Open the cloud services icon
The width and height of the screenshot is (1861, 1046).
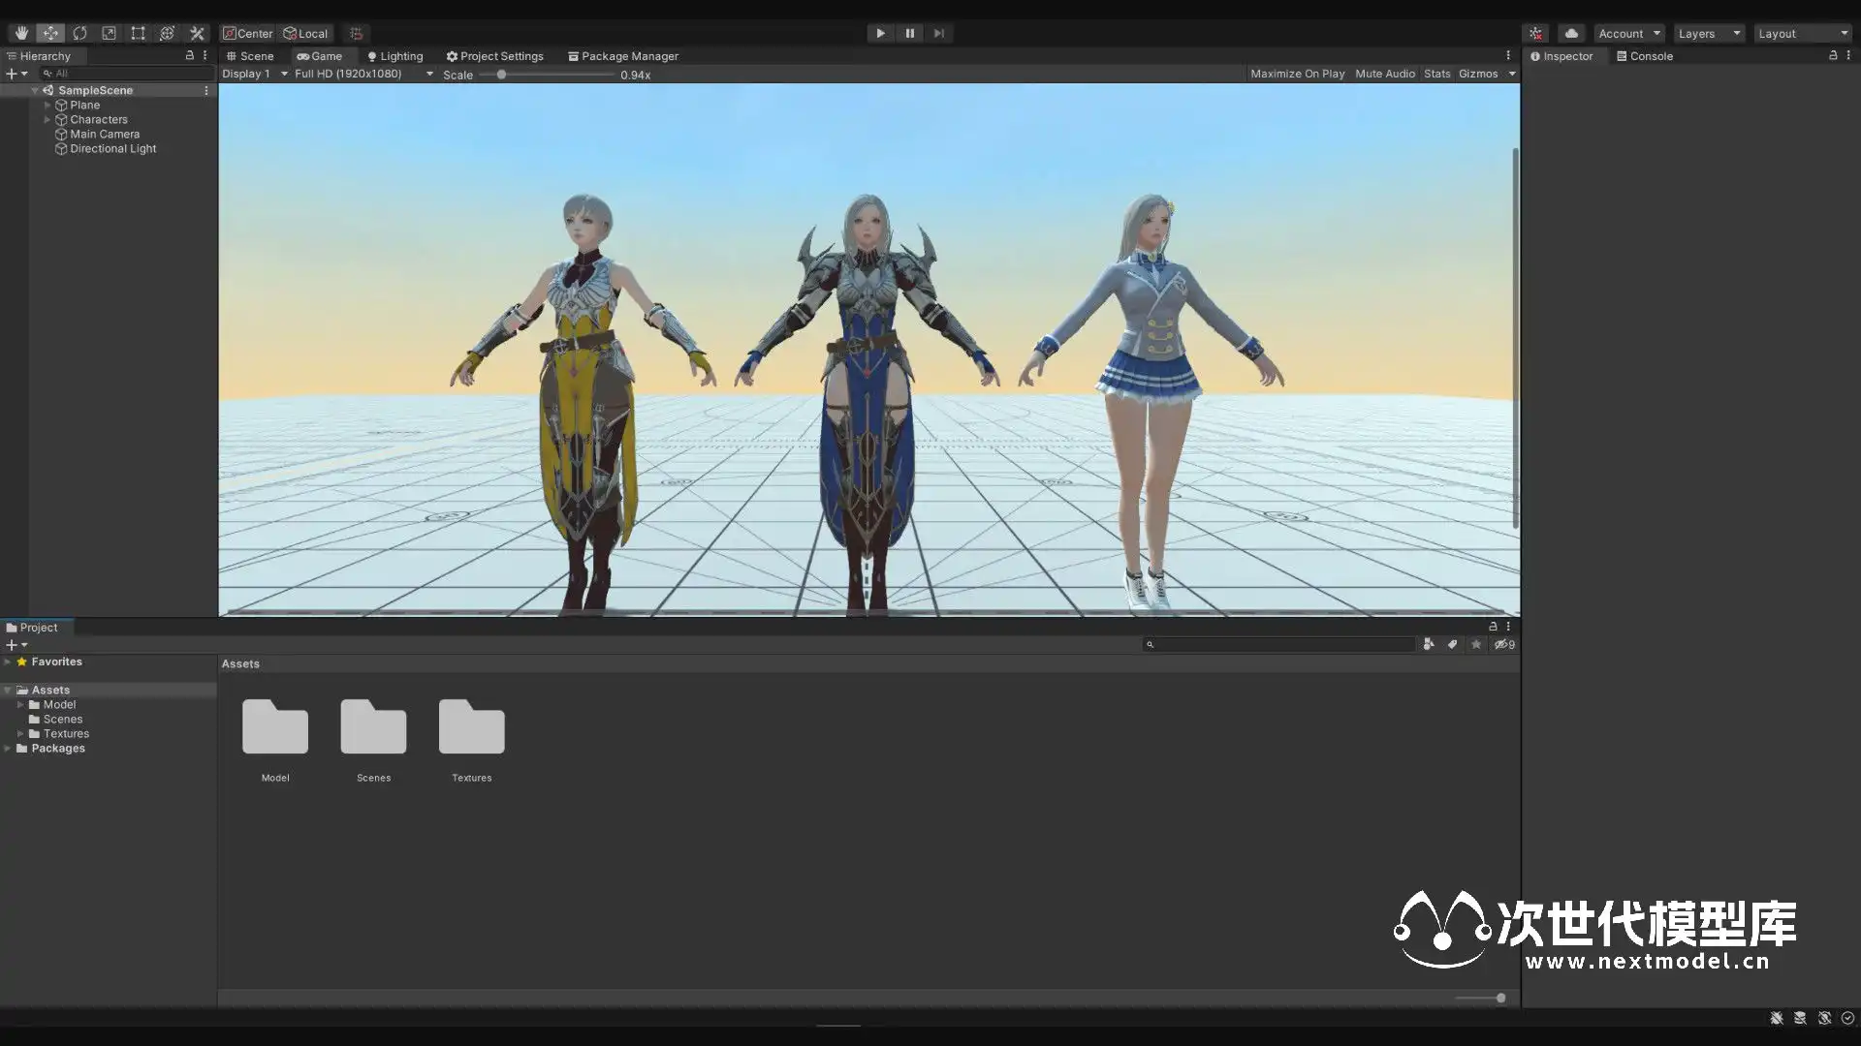click(x=1571, y=33)
